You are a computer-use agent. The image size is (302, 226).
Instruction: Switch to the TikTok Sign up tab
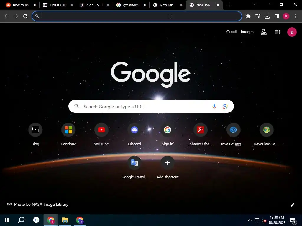pos(92,5)
